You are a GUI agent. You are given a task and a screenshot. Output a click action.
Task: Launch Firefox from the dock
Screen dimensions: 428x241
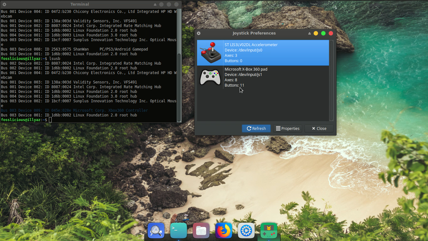[x=224, y=231]
